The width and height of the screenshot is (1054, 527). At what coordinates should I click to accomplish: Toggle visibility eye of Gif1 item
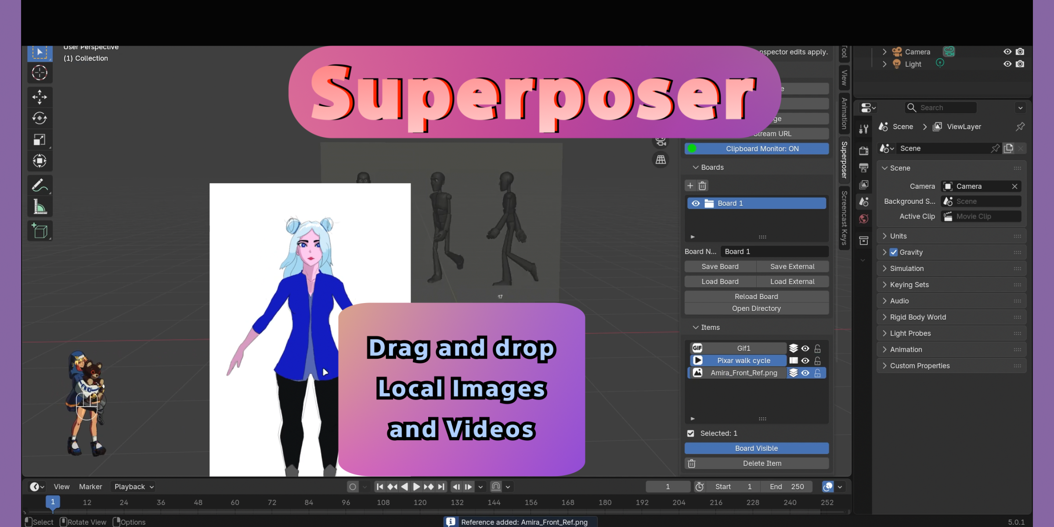tap(805, 348)
